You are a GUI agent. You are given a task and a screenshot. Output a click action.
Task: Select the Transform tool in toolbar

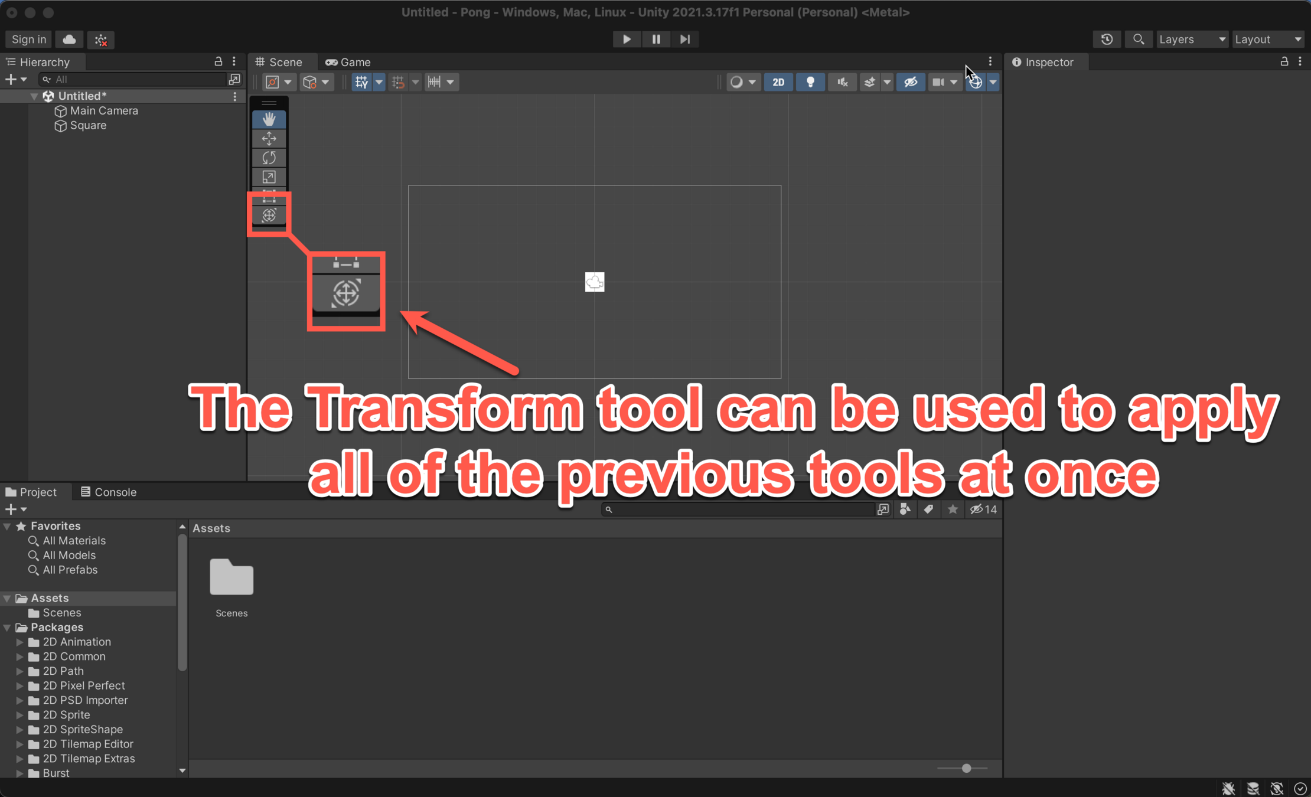[269, 215]
